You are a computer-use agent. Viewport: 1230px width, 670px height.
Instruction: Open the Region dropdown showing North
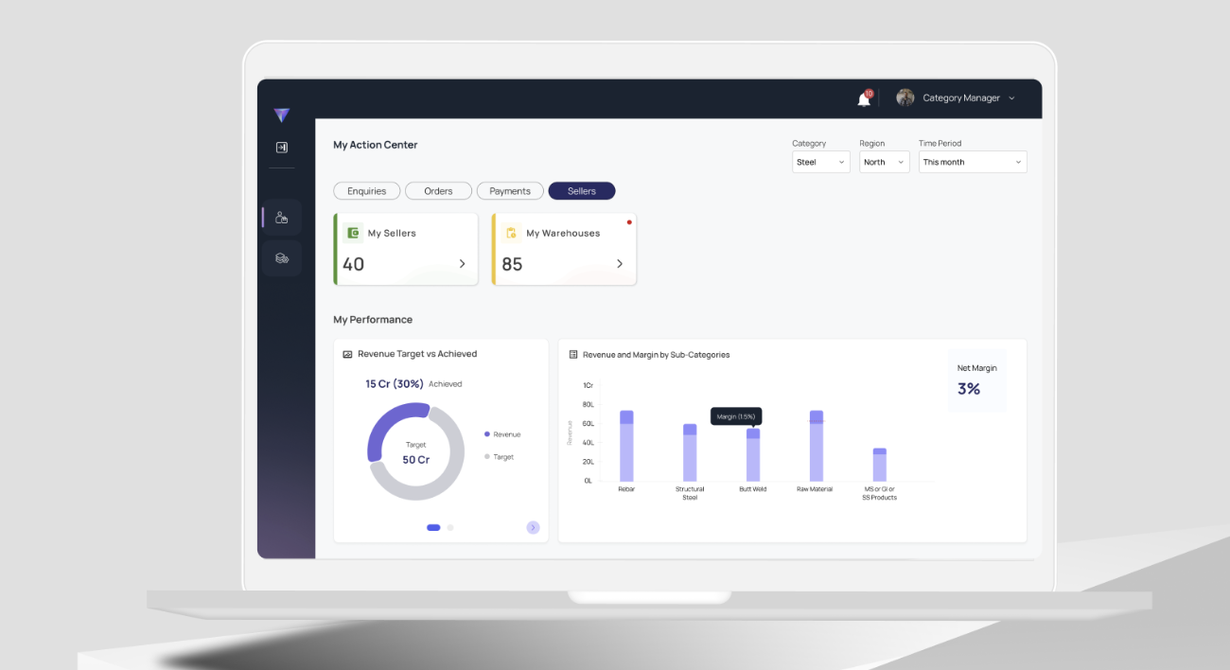tap(884, 162)
